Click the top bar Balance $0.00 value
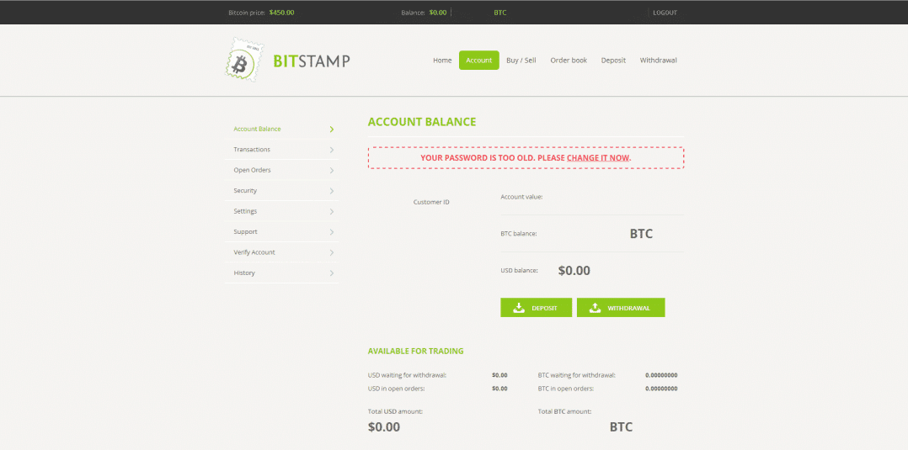This screenshot has height=450, width=908. coord(438,12)
